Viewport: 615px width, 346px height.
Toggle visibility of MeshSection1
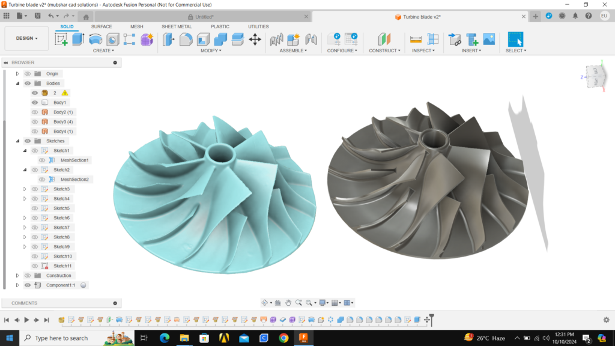(x=42, y=160)
